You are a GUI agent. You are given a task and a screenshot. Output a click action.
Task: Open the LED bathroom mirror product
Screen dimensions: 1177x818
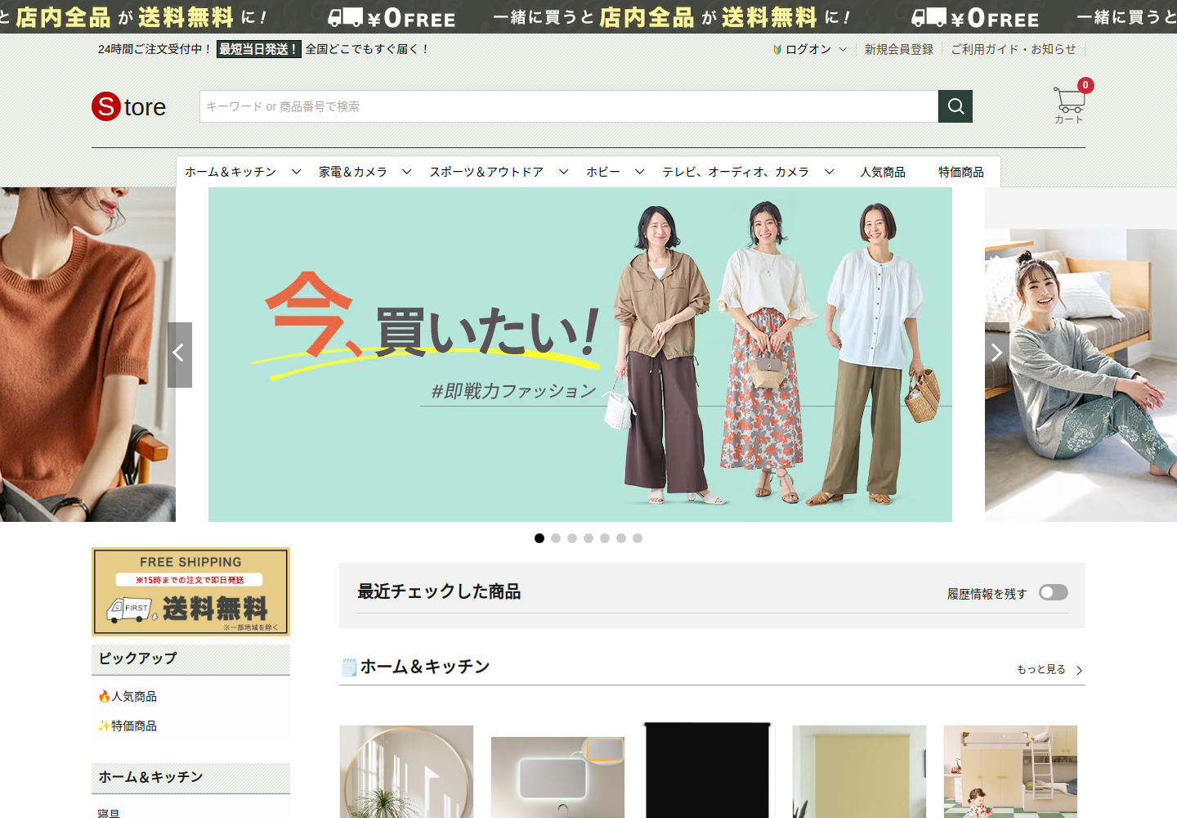557,777
